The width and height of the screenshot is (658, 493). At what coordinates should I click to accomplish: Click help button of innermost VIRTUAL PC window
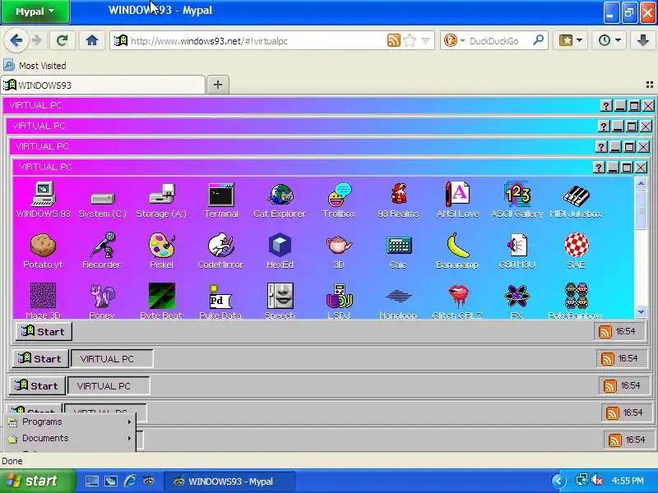(x=599, y=168)
